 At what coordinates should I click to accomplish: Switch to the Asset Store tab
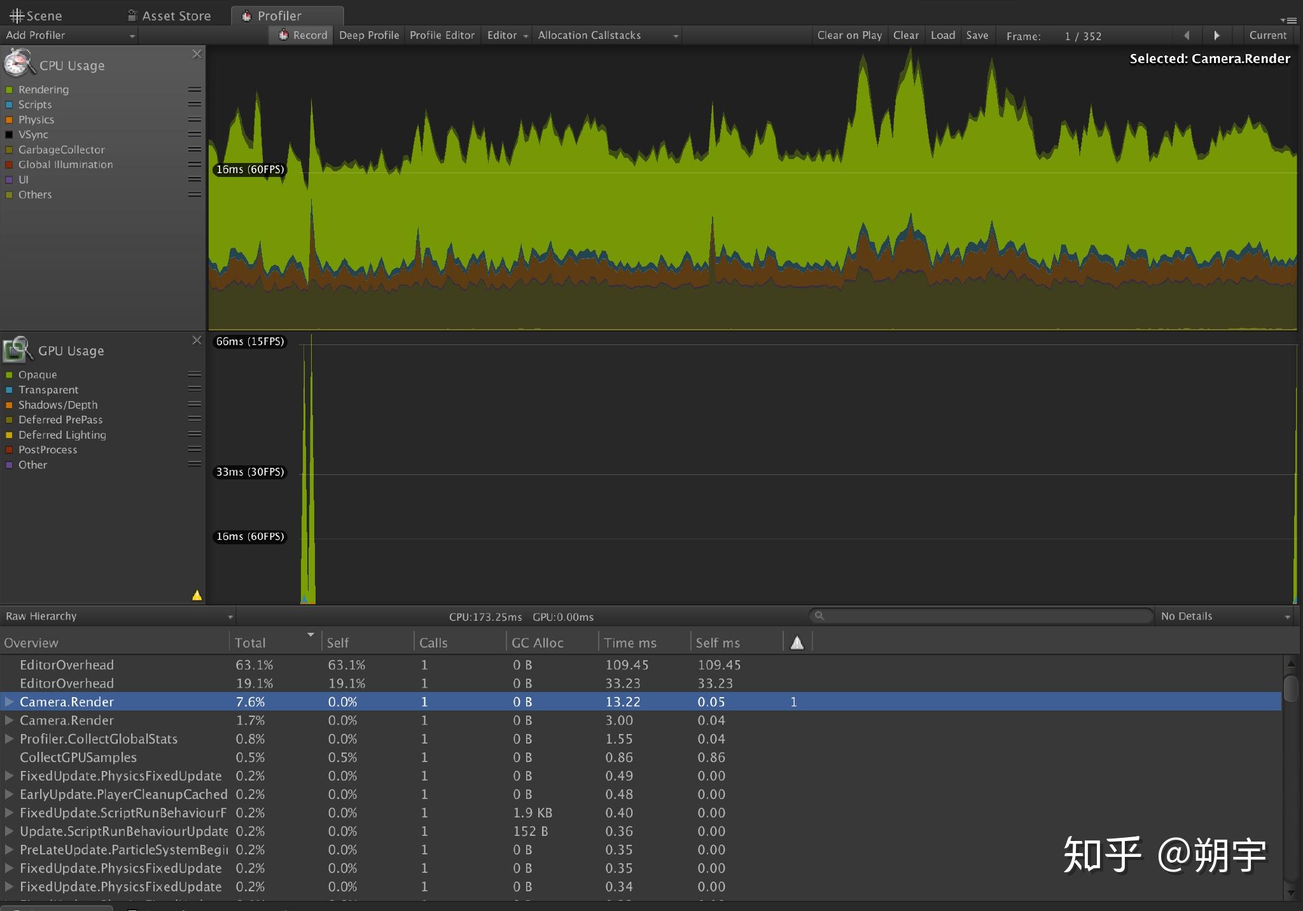[170, 16]
